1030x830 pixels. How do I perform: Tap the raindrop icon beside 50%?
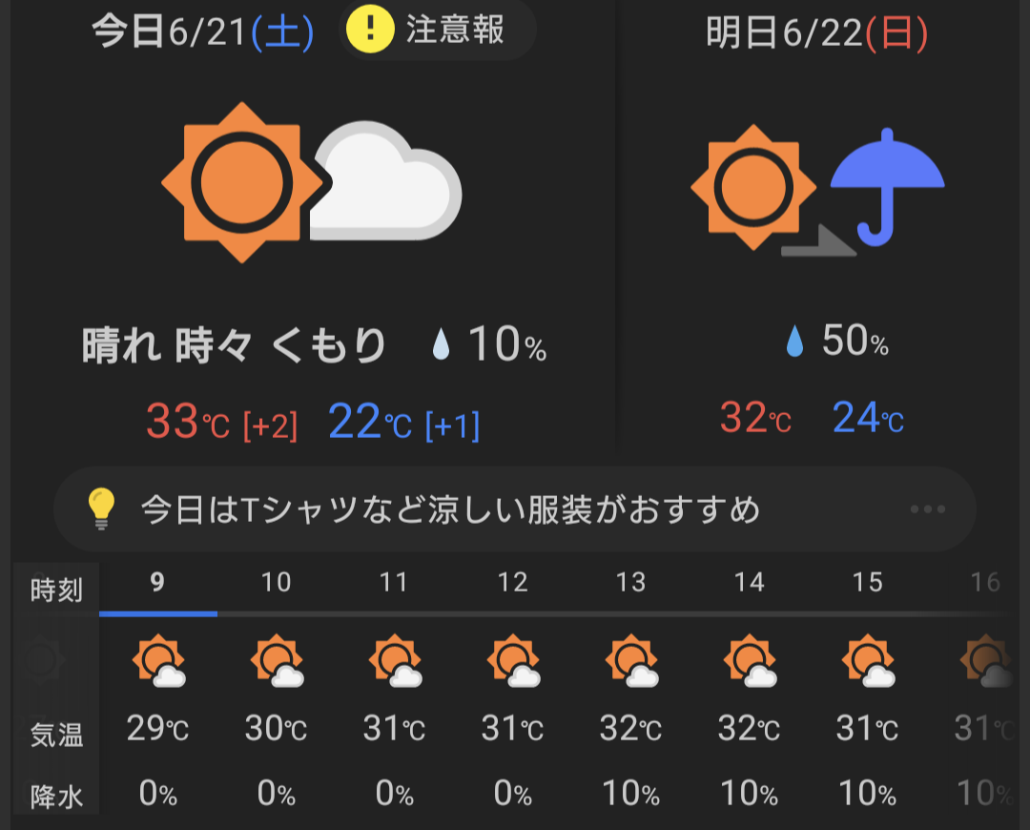click(794, 342)
